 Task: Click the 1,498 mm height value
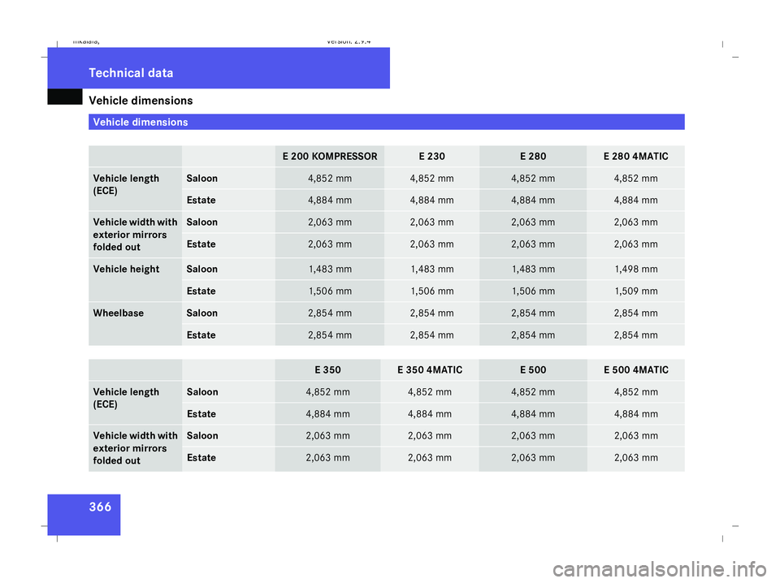point(635,269)
